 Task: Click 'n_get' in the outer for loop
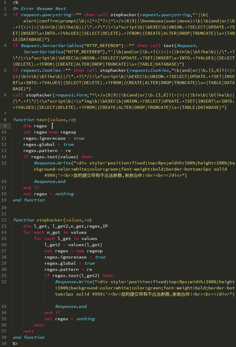[x=53, y=232]
